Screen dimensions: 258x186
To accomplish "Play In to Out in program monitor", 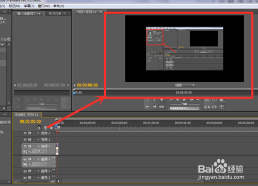I will click(x=162, y=107).
